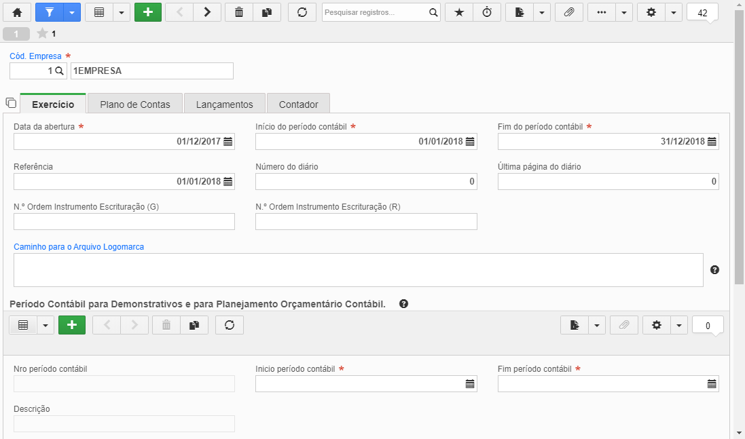This screenshot has height=439, width=745.
Task: Expand the filter dropdown arrow
Action: tap(72, 12)
